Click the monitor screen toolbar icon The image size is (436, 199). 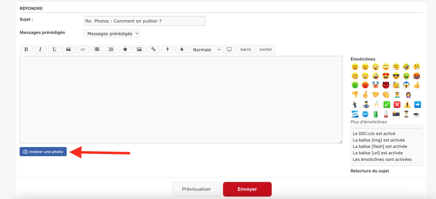pyautogui.click(x=229, y=49)
